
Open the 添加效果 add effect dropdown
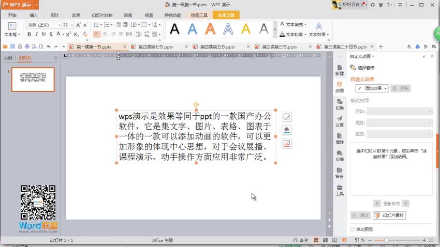point(372,88)
